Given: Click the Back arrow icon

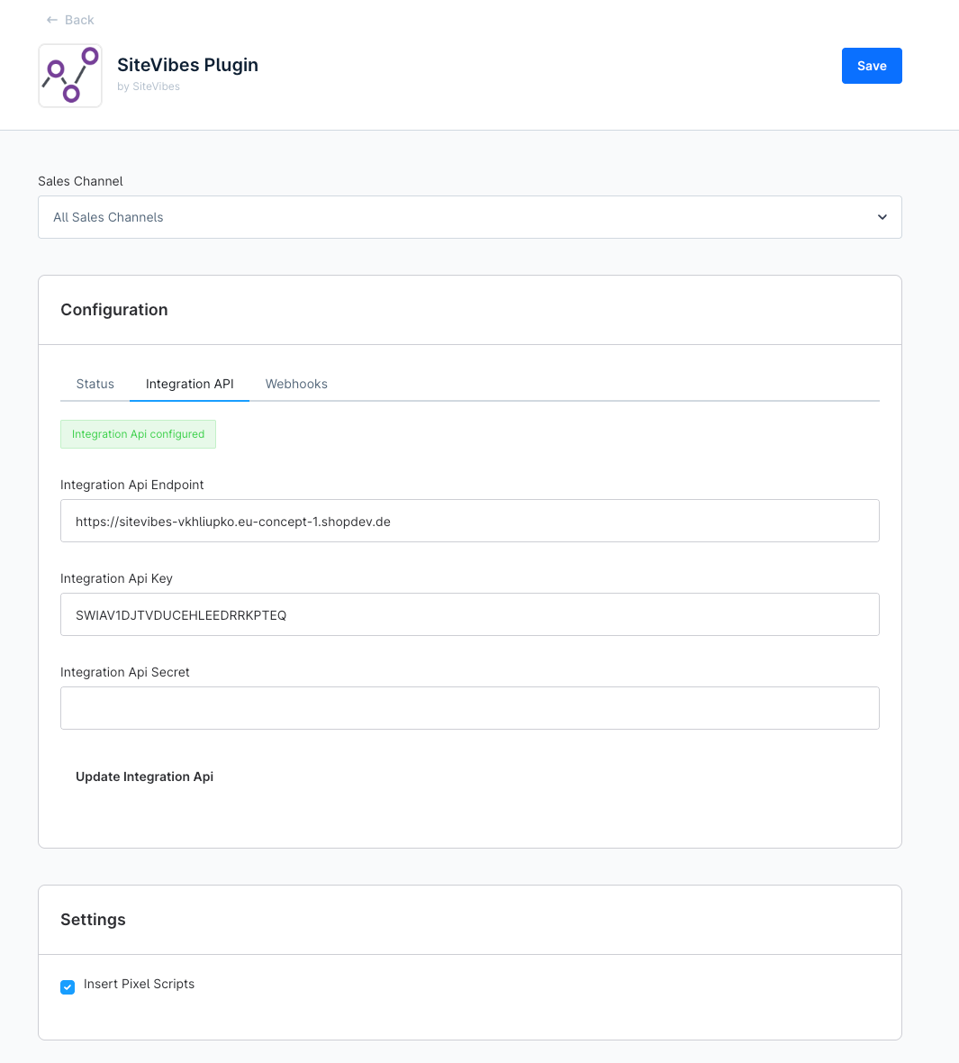Looking at the screenshot, I should [52, 21].
